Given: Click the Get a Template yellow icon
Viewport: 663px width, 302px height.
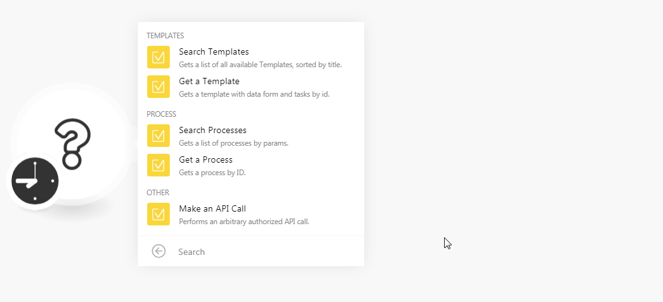Looking at the screenshot, I should point(159,87).
